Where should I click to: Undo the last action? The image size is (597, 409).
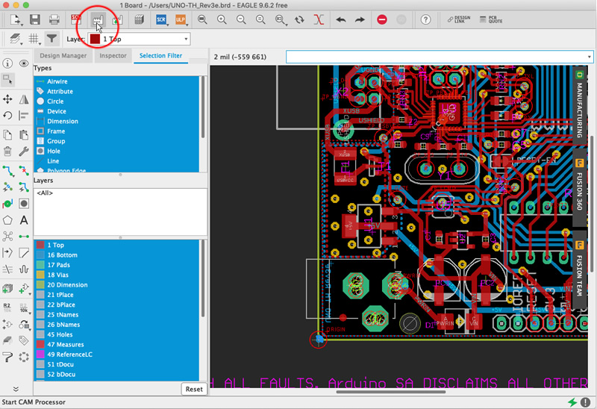341,19
